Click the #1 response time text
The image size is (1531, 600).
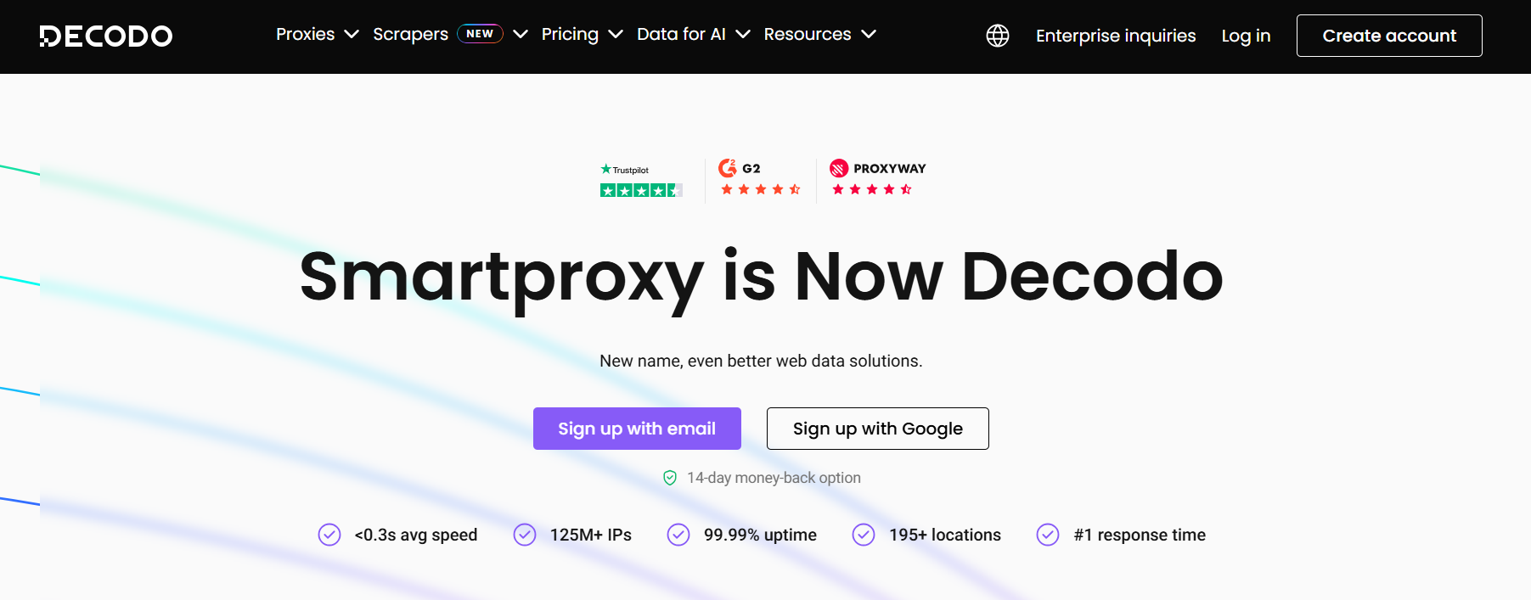pos(1140,535)
